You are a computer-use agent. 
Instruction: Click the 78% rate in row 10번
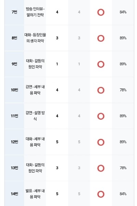(x=123, y=90)
